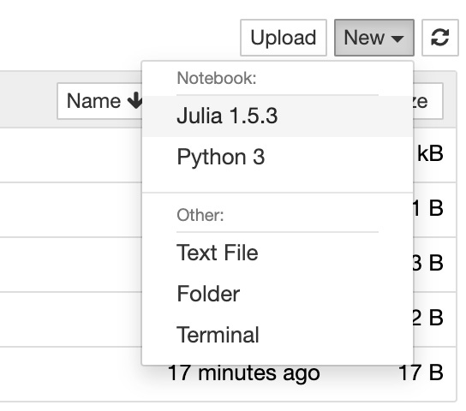Create a new Text File
466x411 pixels.
click(x=278, y=253)
